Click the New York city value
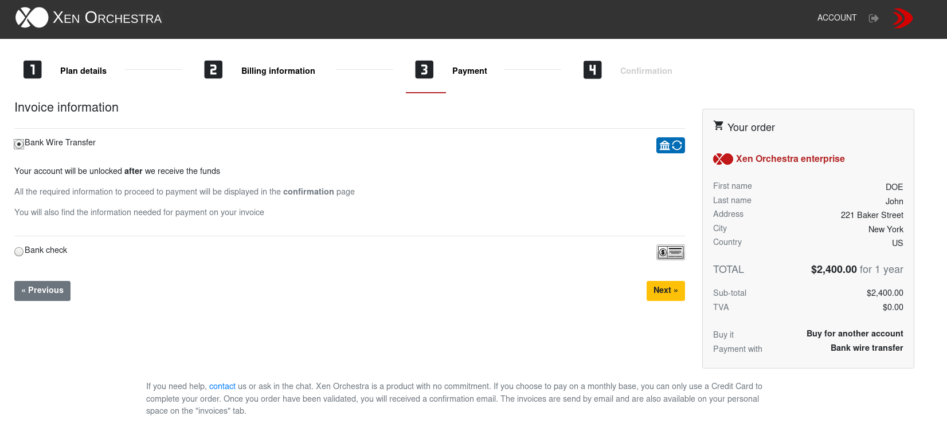This screenshot has width=947, height=436. 886,229
